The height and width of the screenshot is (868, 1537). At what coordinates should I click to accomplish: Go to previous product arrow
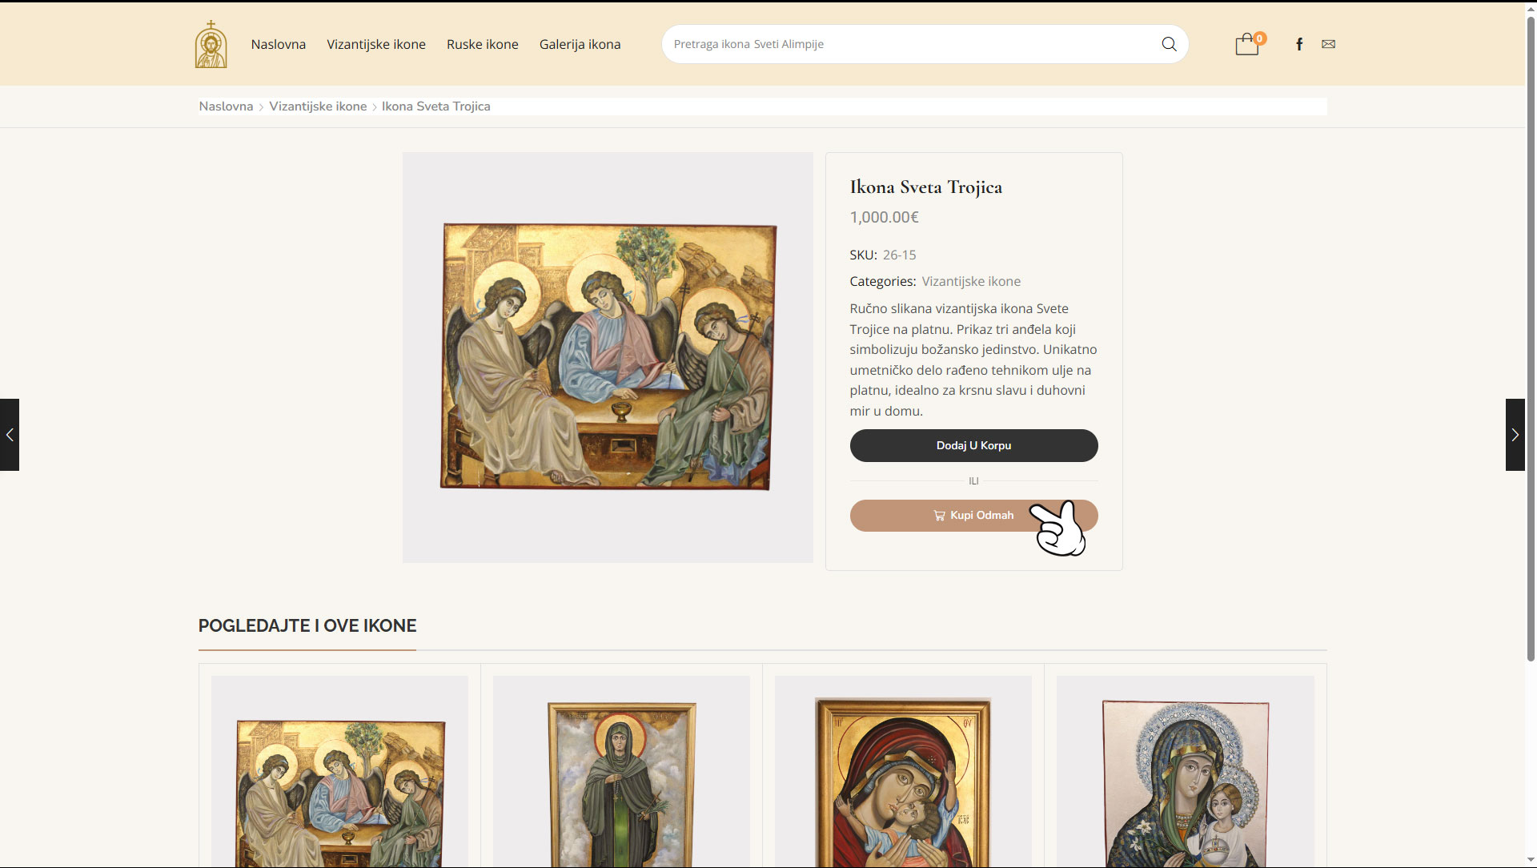click(10, 435)
